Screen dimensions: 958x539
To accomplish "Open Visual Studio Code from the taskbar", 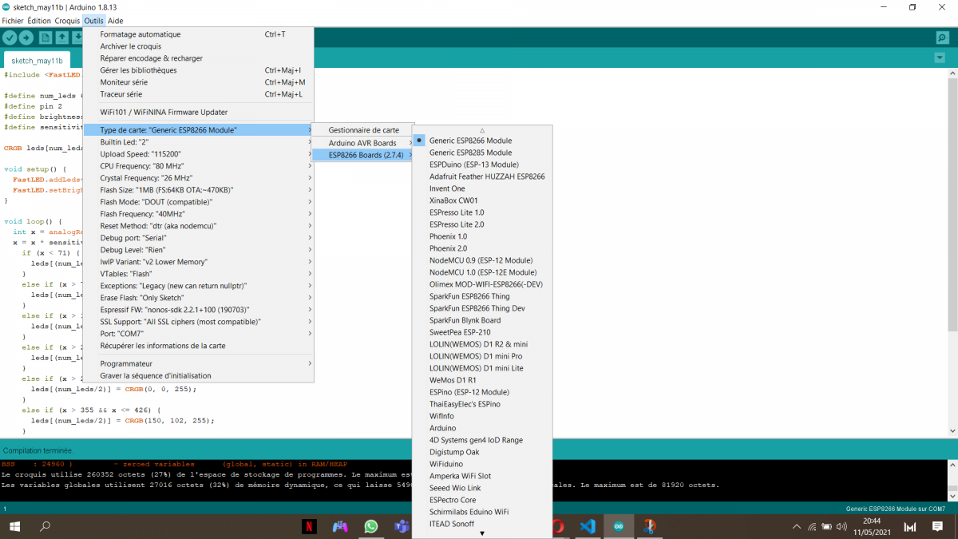I will click(588, 526).
